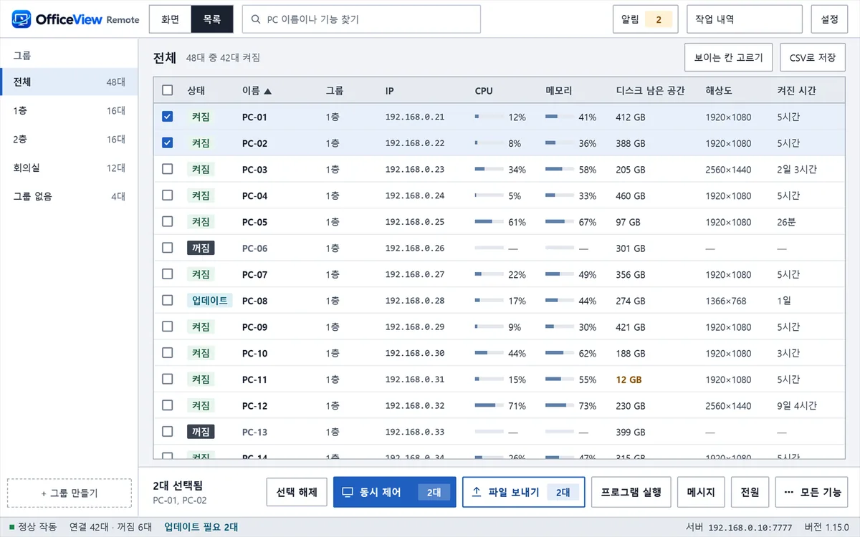
Task: Click the PC-10 CPU usage bar
Action: tap(489, 353)
